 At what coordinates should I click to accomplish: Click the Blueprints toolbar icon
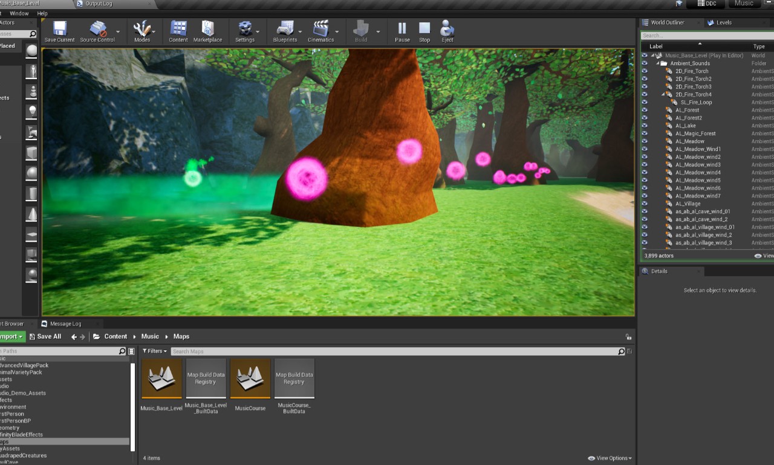[284, 31]
